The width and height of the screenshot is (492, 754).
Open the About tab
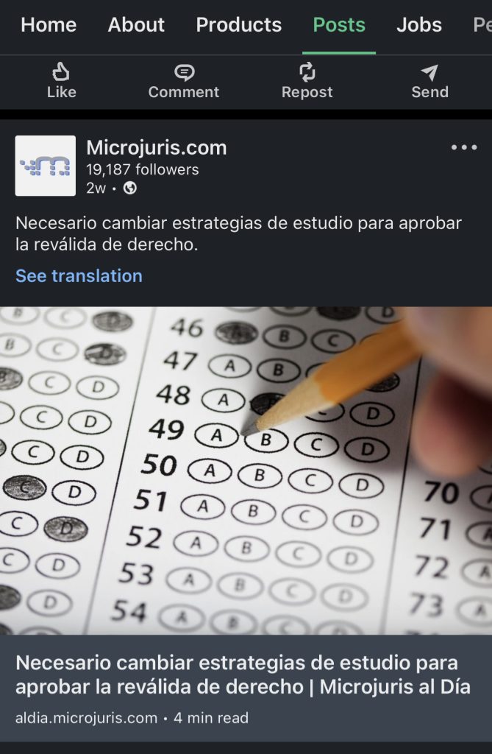click(136, 25)
